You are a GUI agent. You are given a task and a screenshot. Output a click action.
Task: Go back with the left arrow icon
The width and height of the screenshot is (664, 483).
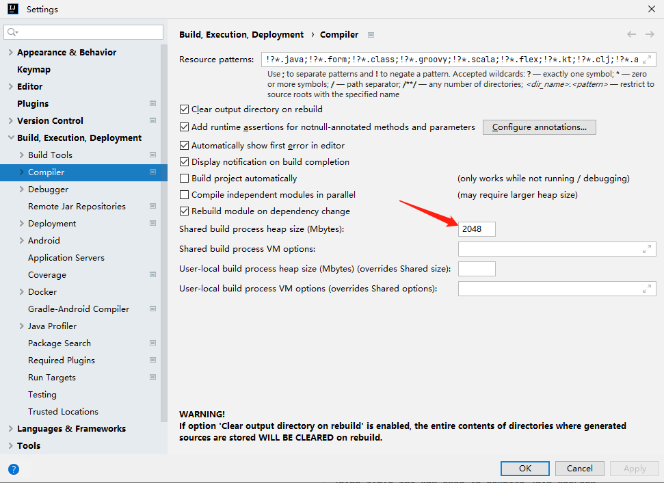631,34
